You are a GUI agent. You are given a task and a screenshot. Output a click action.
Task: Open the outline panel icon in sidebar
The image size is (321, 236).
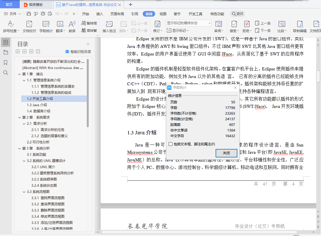(6, 42)
